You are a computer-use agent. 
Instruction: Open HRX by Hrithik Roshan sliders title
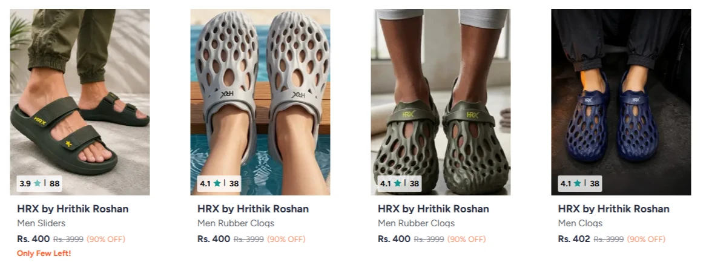pyautogui.click(x=73, y=209)
